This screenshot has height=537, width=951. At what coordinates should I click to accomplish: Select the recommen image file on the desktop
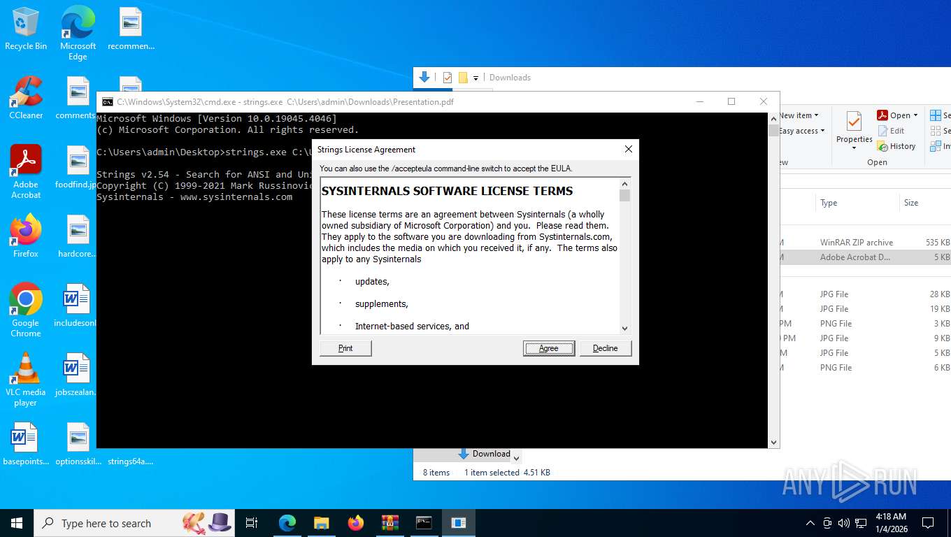[131, 28]
